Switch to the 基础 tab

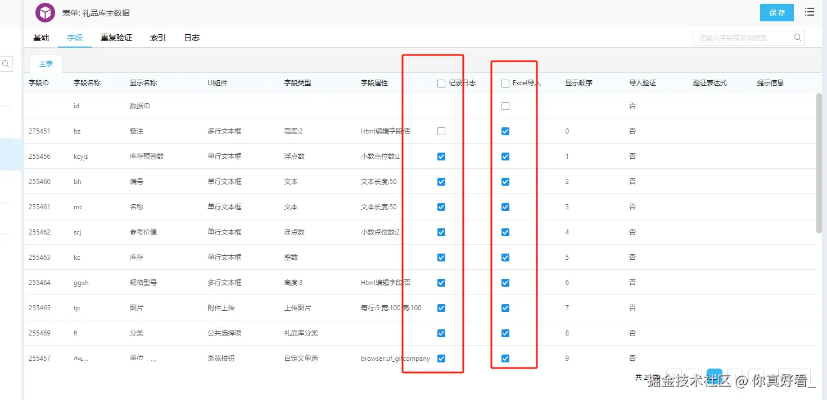pyautogui.click(x=41, y=38)
